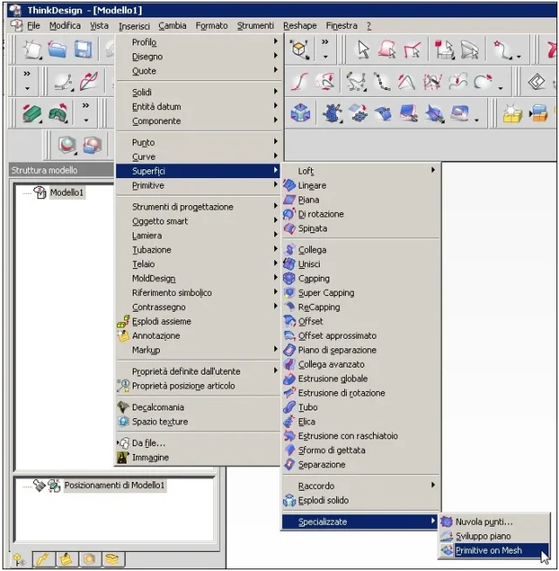Click the Esplodi assieme icon
Image resolution: width=559 pixels, height=571 pixels.
(x=123, y=320)
